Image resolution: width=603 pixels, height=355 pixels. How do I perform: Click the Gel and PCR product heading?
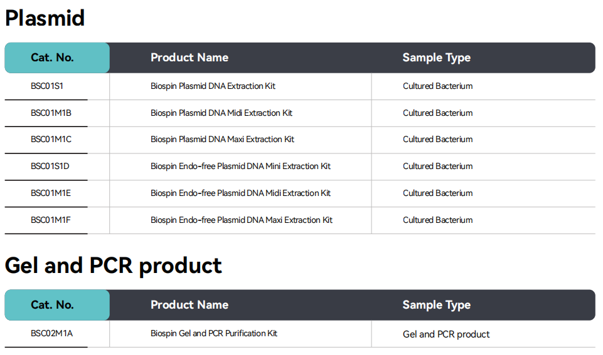click(x=113, y=265)
